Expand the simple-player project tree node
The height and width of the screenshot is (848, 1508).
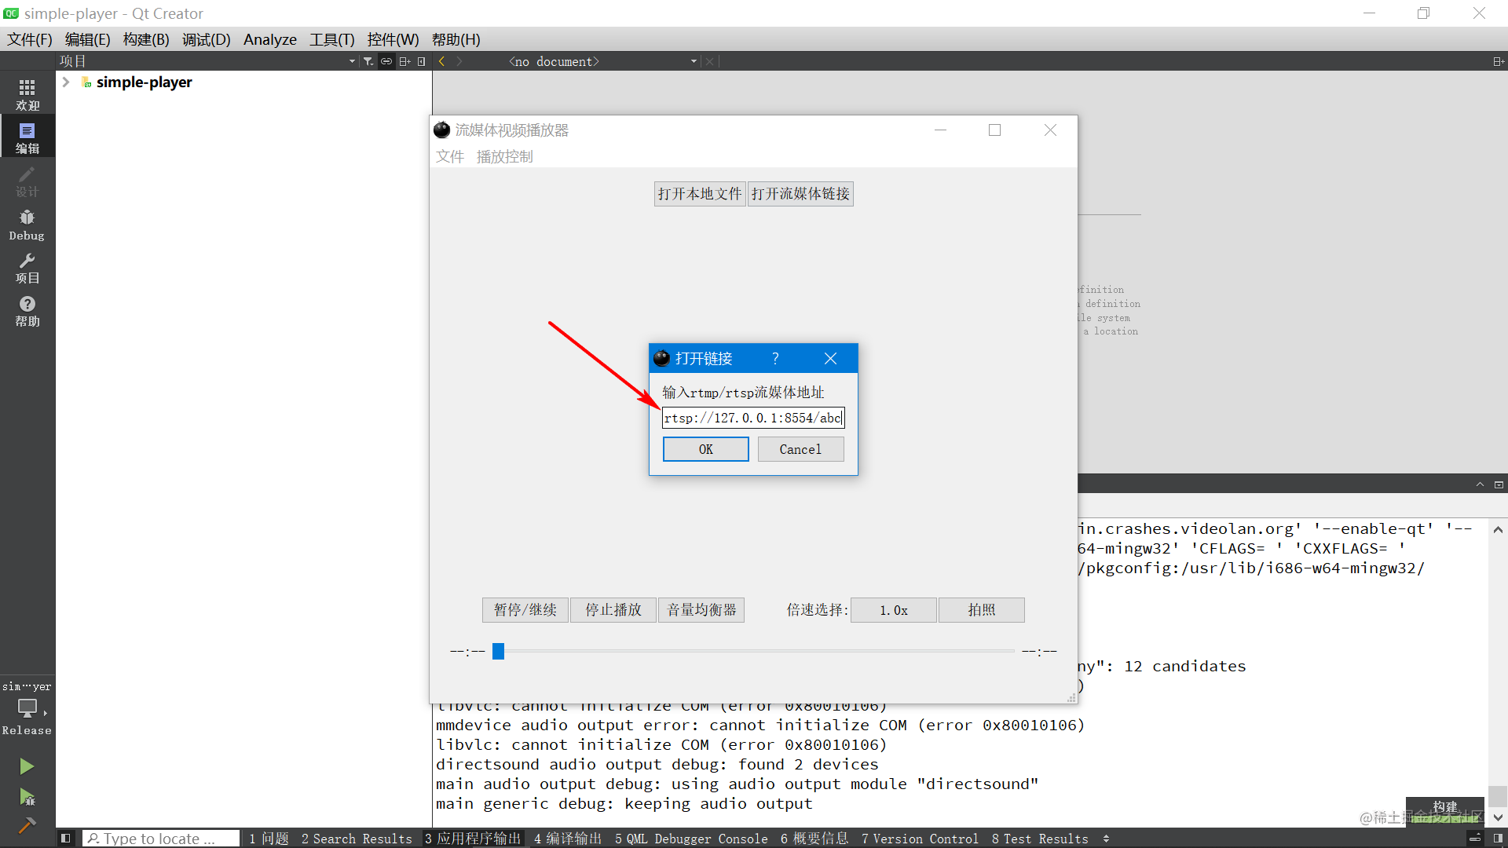[66, 82]
